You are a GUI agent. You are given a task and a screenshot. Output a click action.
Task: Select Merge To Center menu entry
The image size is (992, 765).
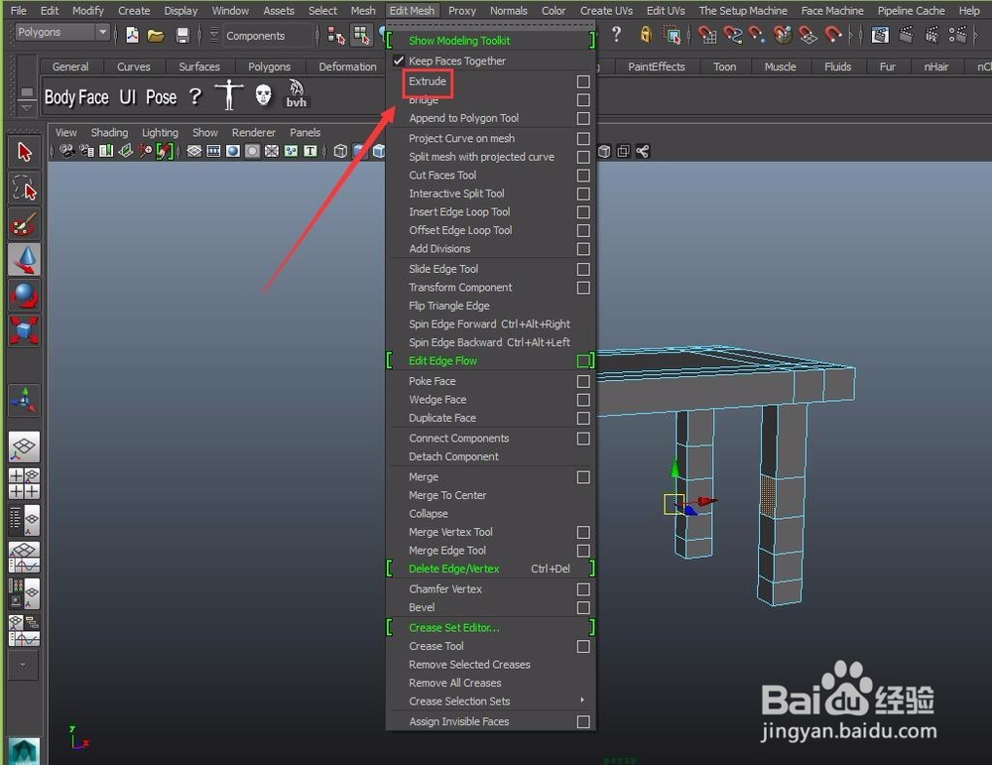[x=447, y=495]
